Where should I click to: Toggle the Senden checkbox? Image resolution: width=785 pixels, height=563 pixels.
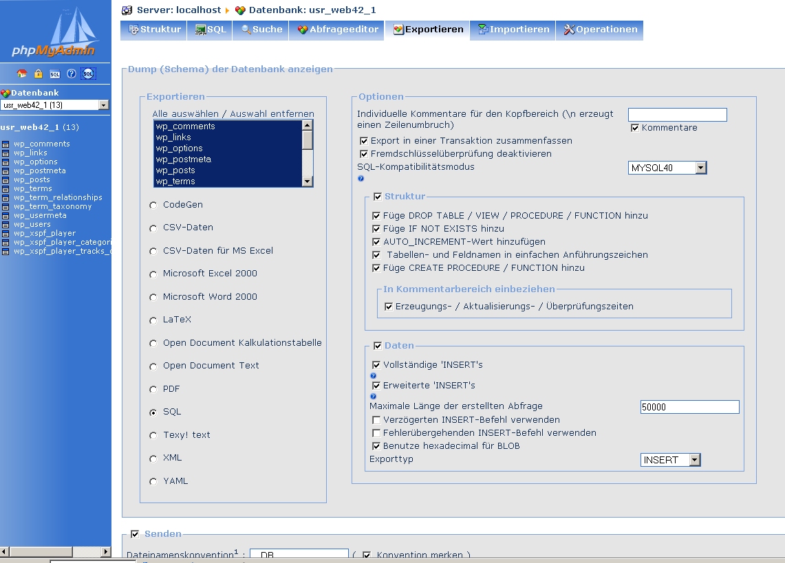click(x=135, y=534)
